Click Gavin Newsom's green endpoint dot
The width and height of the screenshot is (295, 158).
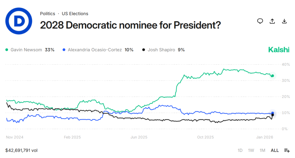tap(273, 76)
